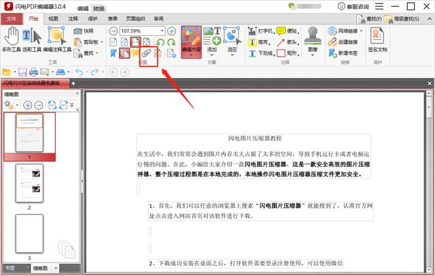The image size is (435, 276).
Task: Click 客服咨询 customer service
Action: click(x=353, y=6)
